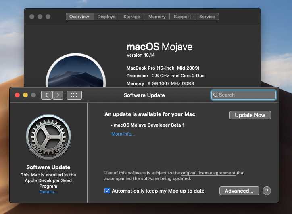Close the Software Update window

(x=17, y=95)
